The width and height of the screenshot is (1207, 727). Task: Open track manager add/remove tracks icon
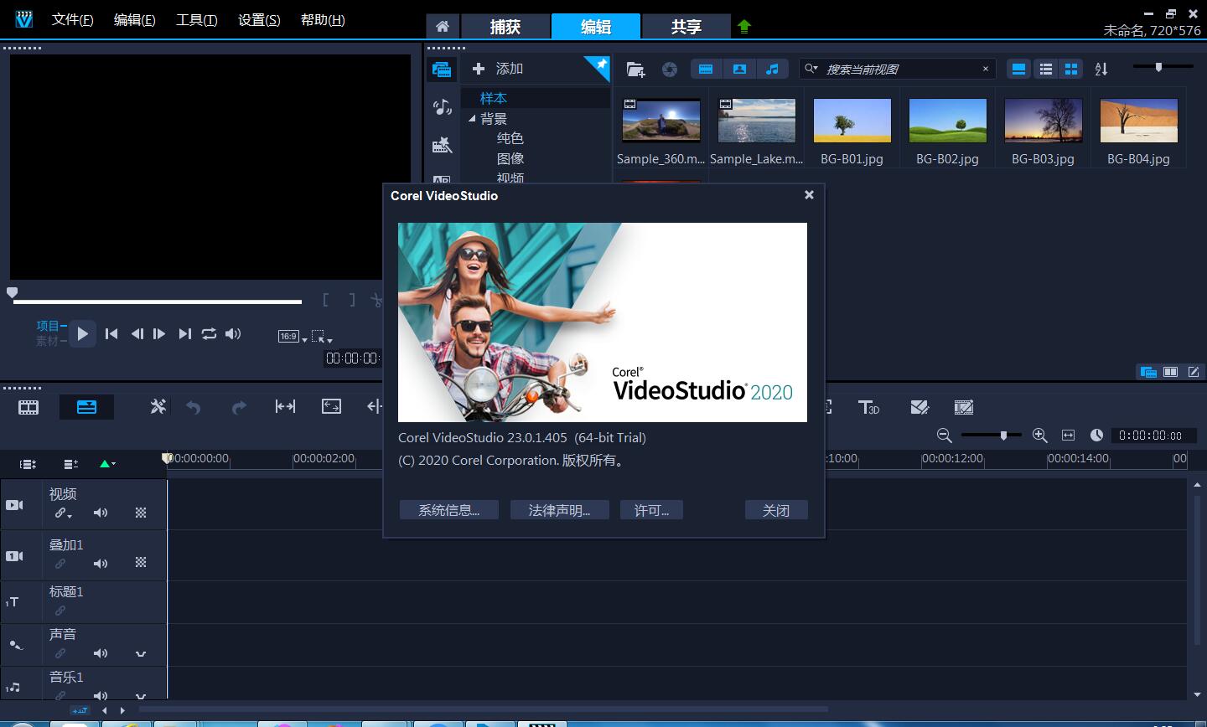click(70, 464)
